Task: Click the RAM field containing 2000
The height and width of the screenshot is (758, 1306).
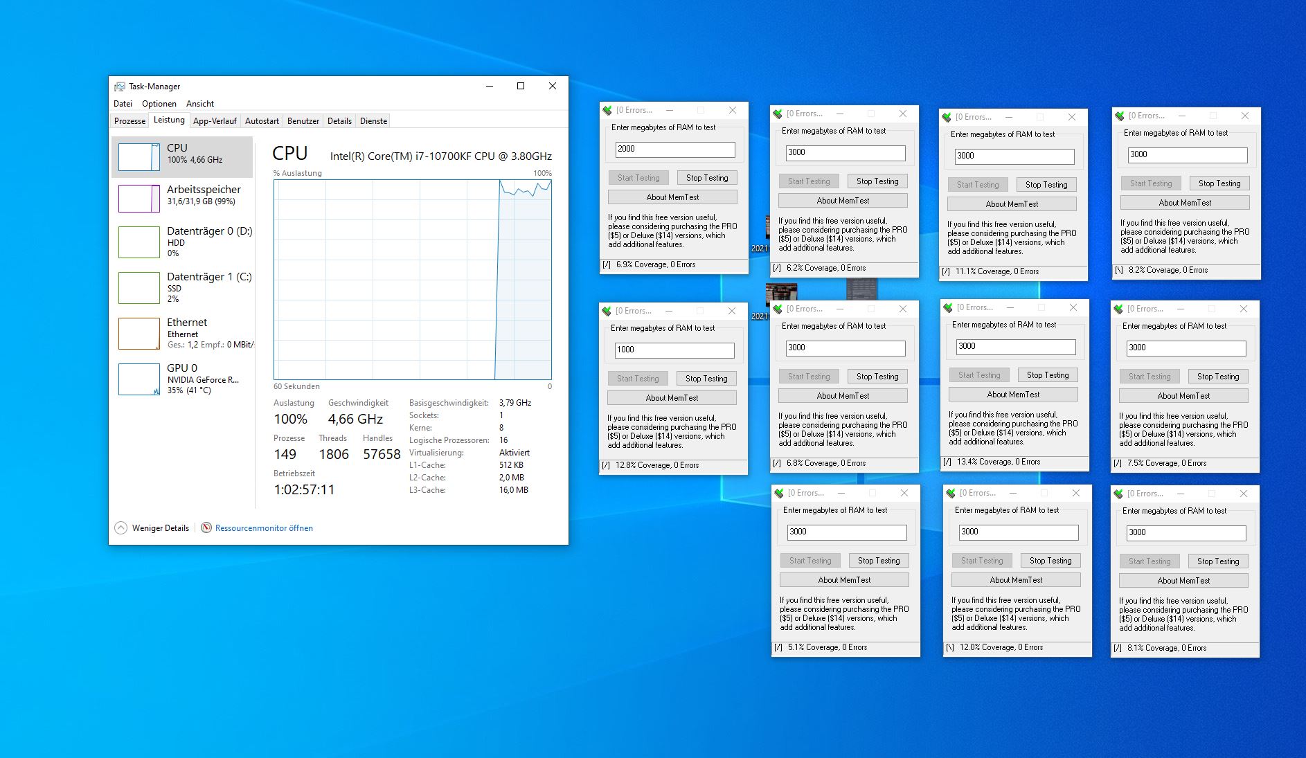Action: point(675,150)
